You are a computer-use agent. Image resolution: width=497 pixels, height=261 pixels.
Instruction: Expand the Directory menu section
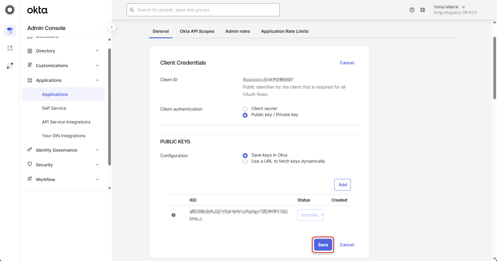point(63,51)
